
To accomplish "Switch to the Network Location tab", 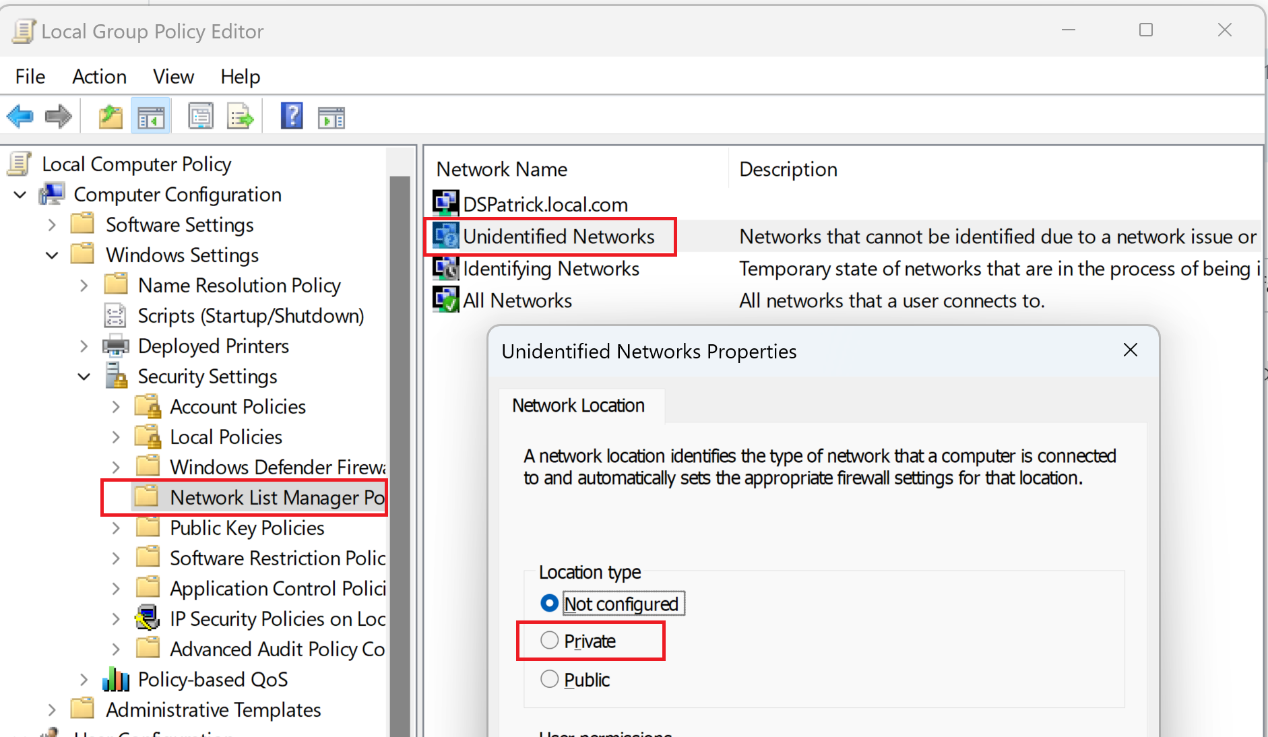I will pos(578,405).
